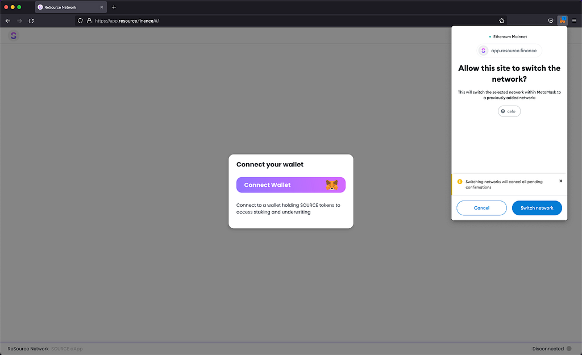
Task: Click Switch network in MetaMask popup
Action: [x=537, y=208]
